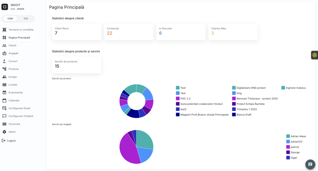Click the Calendar icon in sidebar
The image size is (318, 171).
point(4,100)
